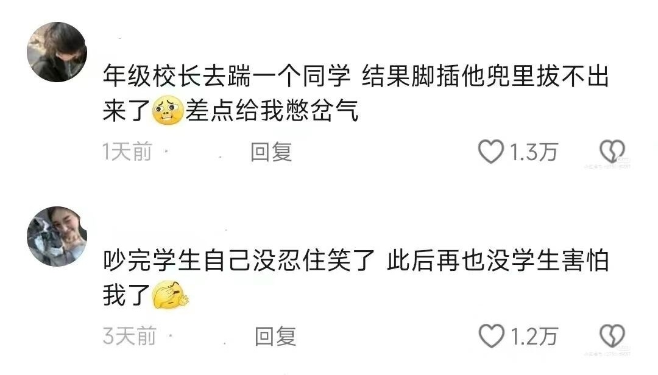Click the words 我了 before facepalm emoji
Viewport: 658px width, 375px height.
127,295
